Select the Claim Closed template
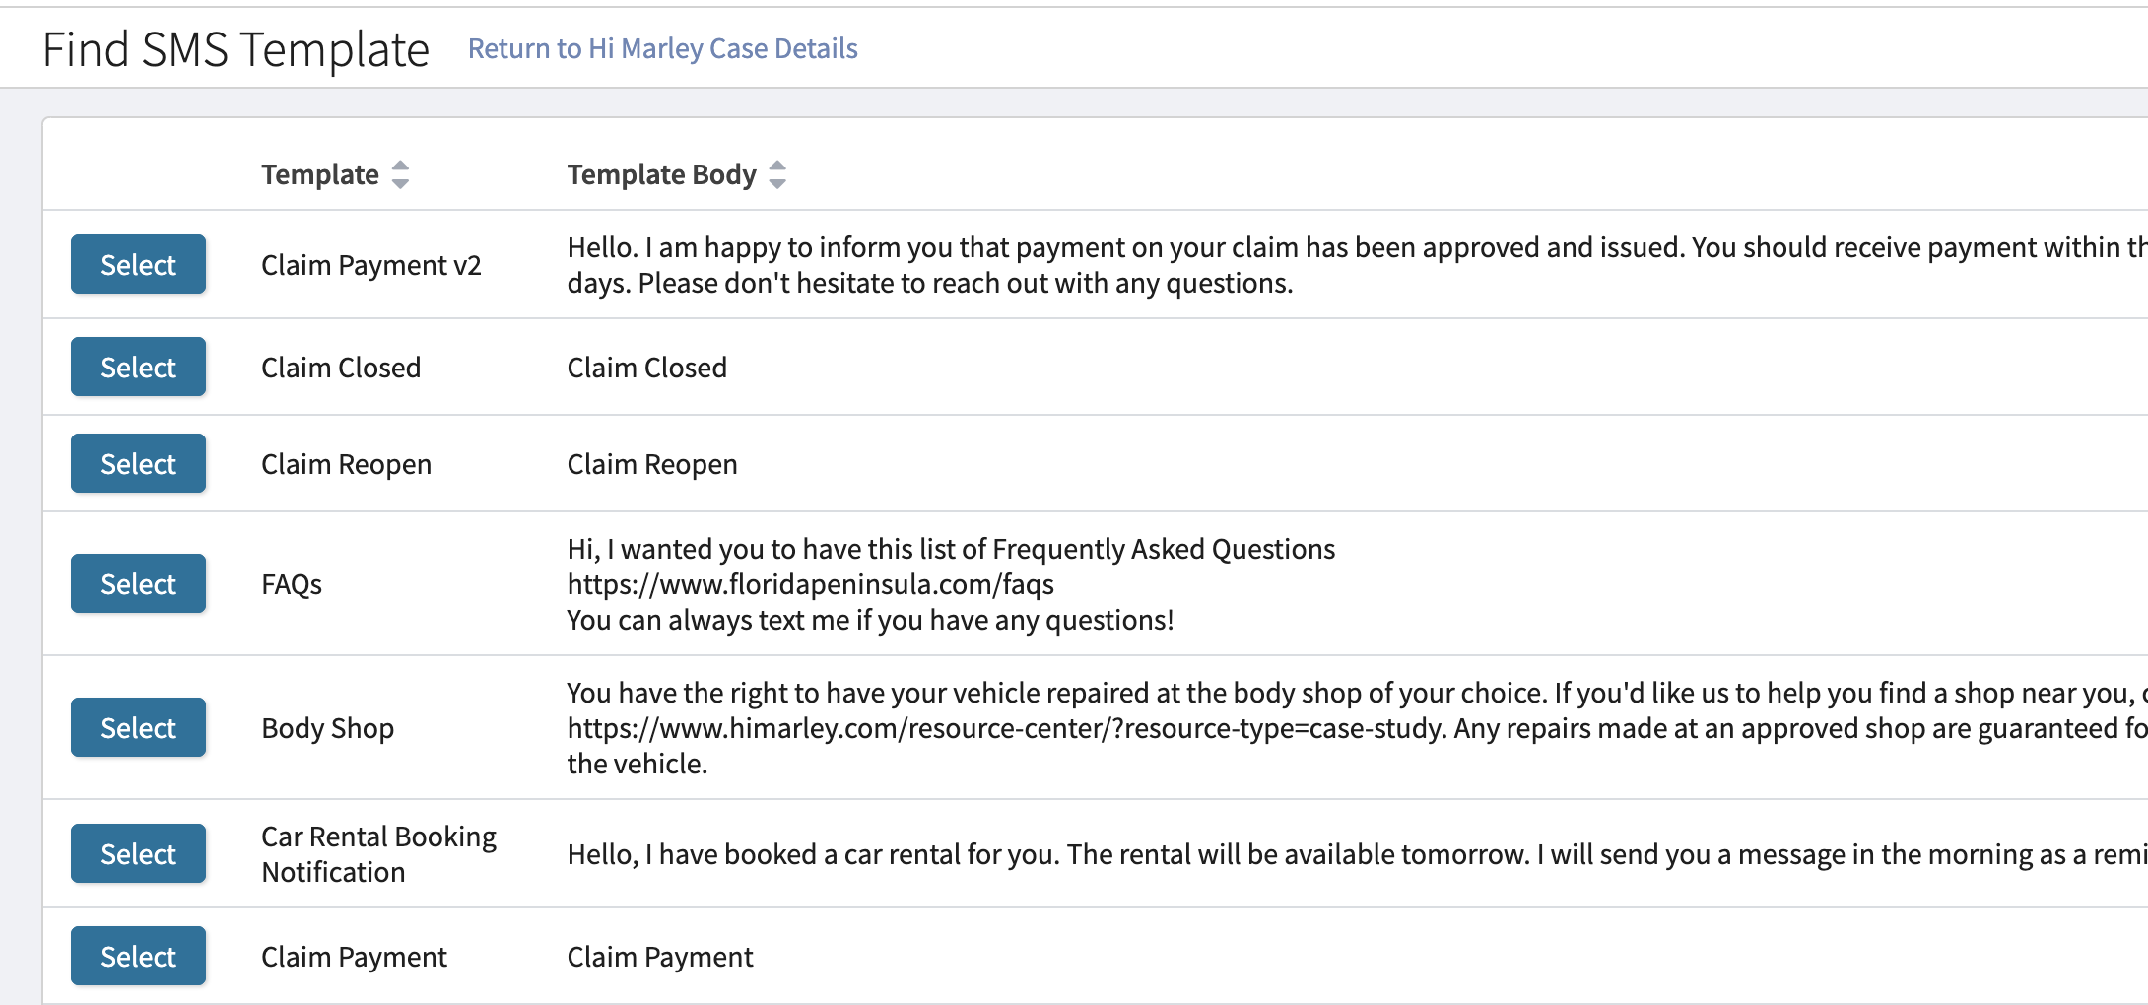Viewport: 2148px width, 1005px height. [x=138, y=367]
